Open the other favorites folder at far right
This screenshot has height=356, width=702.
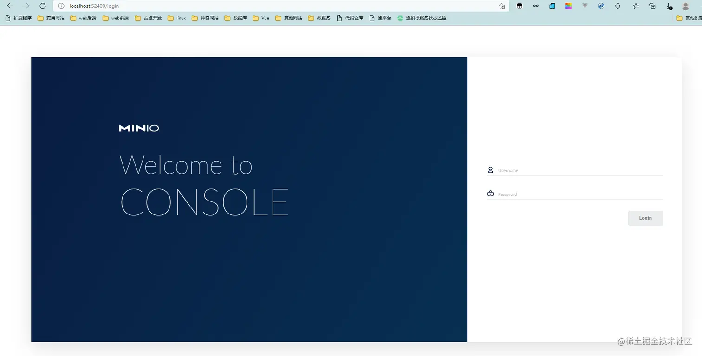[689, 18]
